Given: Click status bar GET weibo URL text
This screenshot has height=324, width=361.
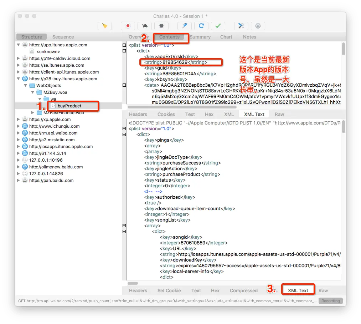Looking at the screenshot, I should (167, 301).
